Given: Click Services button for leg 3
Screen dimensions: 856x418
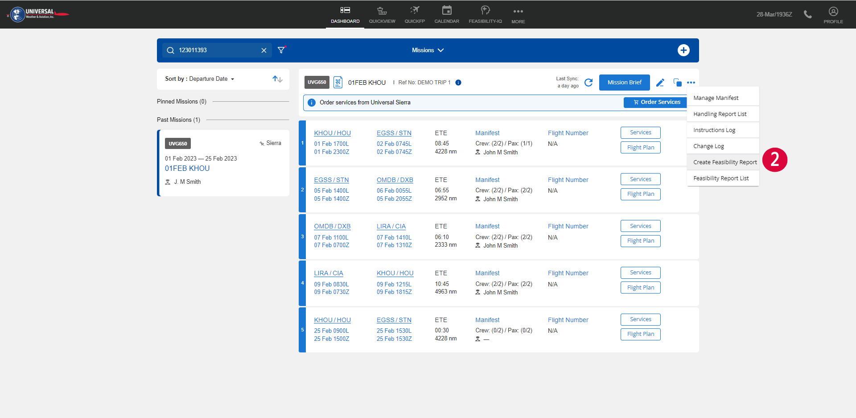Looking at the screenshot, I should tap(641, 226).
